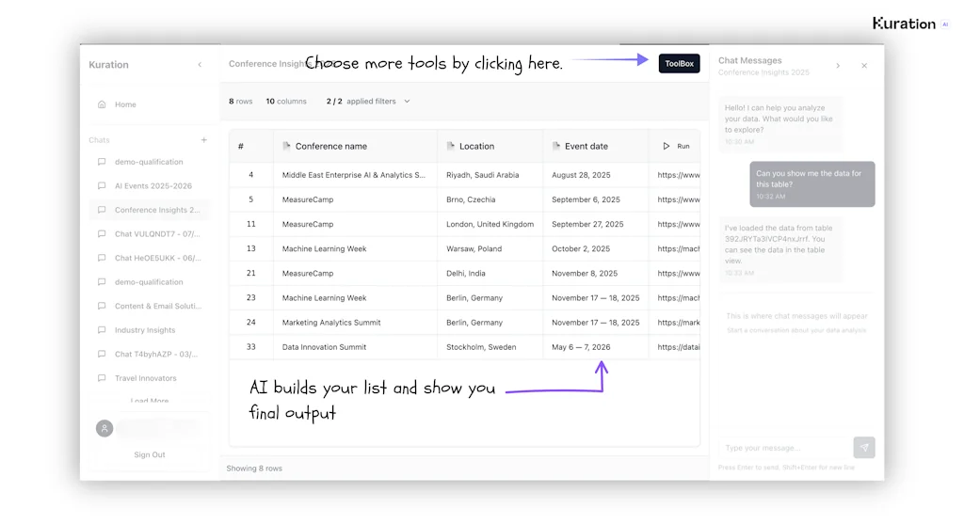Click chat icon beside AI Events 2025-2026
The width and height of the screenshot is (964, 524).
(x=102, y=185)
